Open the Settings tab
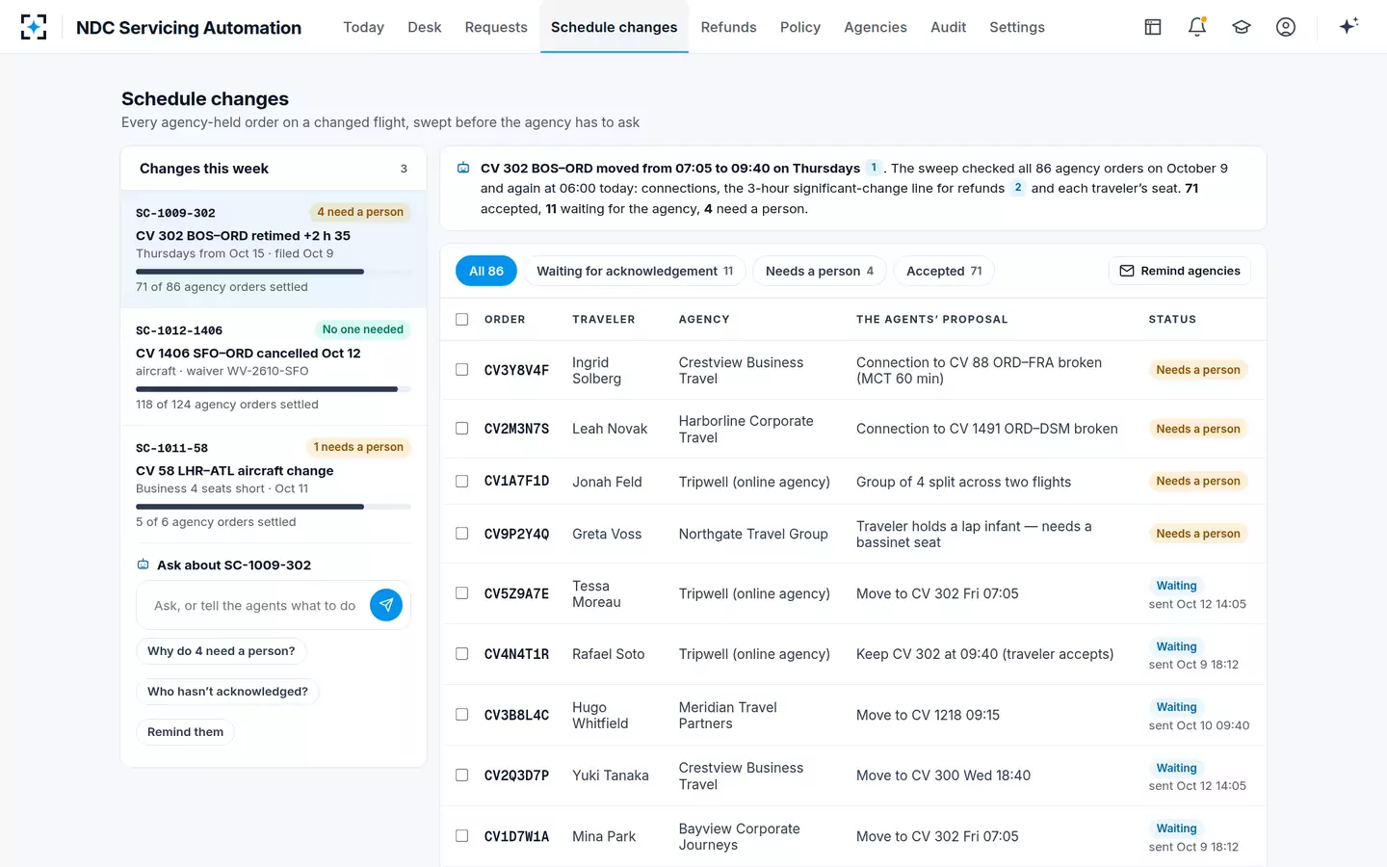 1017,27
